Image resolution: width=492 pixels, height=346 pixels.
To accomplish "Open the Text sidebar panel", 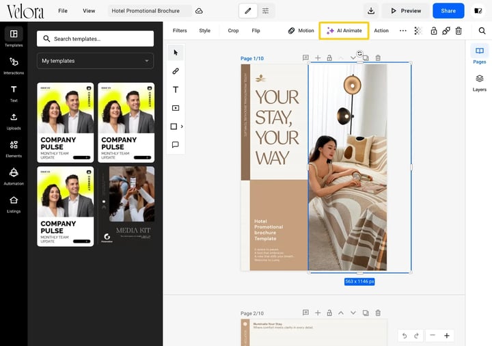I will tap(14, 93).
